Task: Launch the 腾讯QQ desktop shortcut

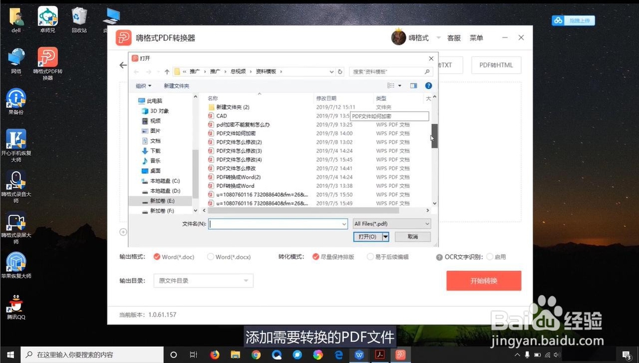Action: pos(16,306)
